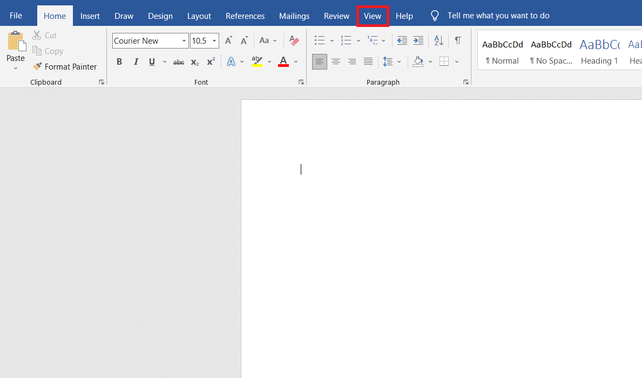Open the Font dialog launcher
Screen dimensions: 642x378
(x=301, y=82)
